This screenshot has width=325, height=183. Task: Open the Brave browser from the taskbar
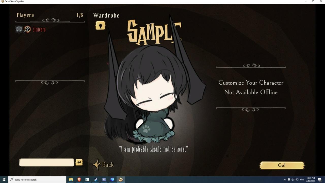pyautogui.click(x=79, y=180)
